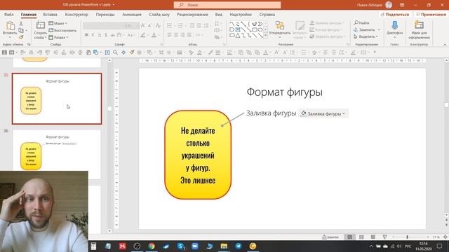Click the clear formatting icon
This screenshot has height=252, width=449.
tap(159, 26)
